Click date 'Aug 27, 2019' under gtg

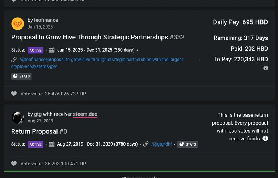(41, 121)
